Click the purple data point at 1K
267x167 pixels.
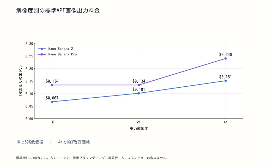(x=52, y=85)
